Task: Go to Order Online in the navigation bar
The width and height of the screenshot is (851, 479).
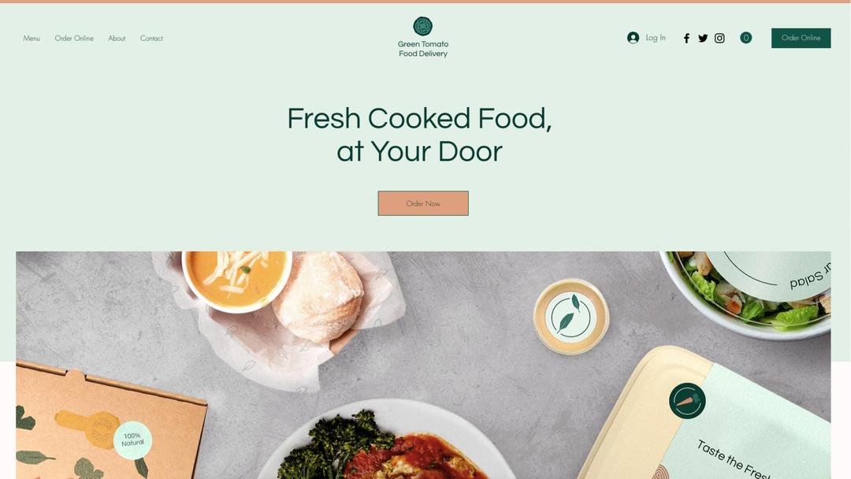Action: (x=74, y=38)
